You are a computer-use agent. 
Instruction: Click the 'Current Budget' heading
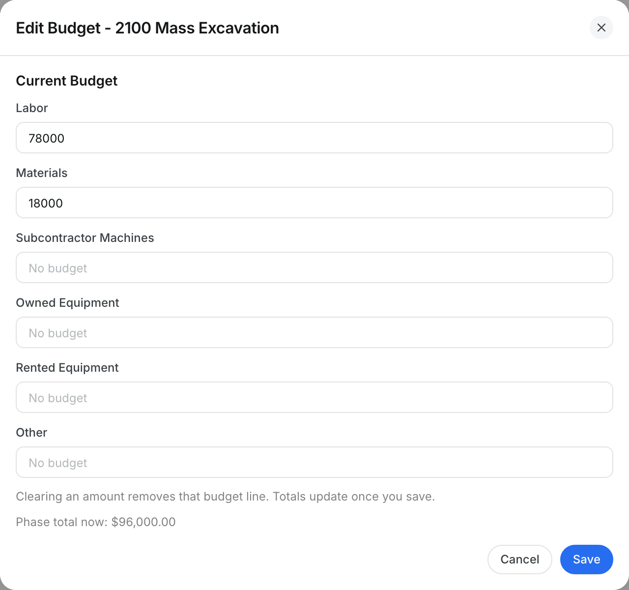coord(67,81)
